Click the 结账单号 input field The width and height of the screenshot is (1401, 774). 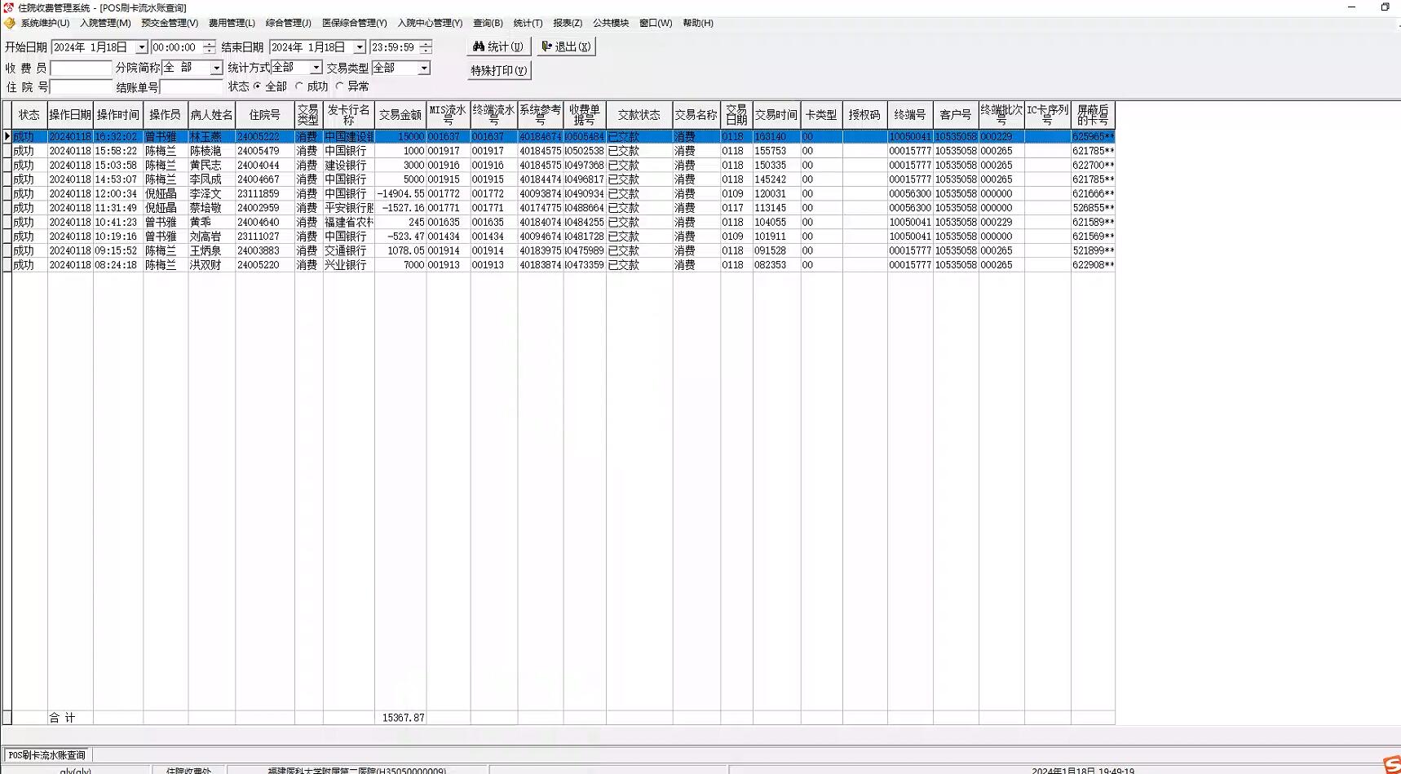click(192, 86)
